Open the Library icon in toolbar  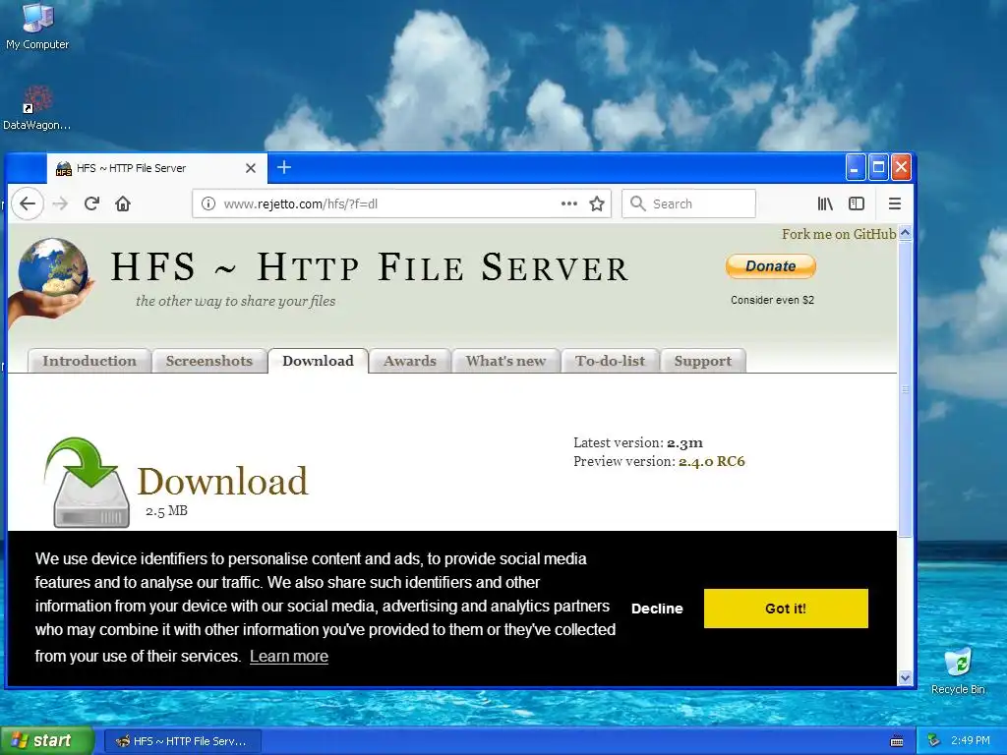coord(825,204)
